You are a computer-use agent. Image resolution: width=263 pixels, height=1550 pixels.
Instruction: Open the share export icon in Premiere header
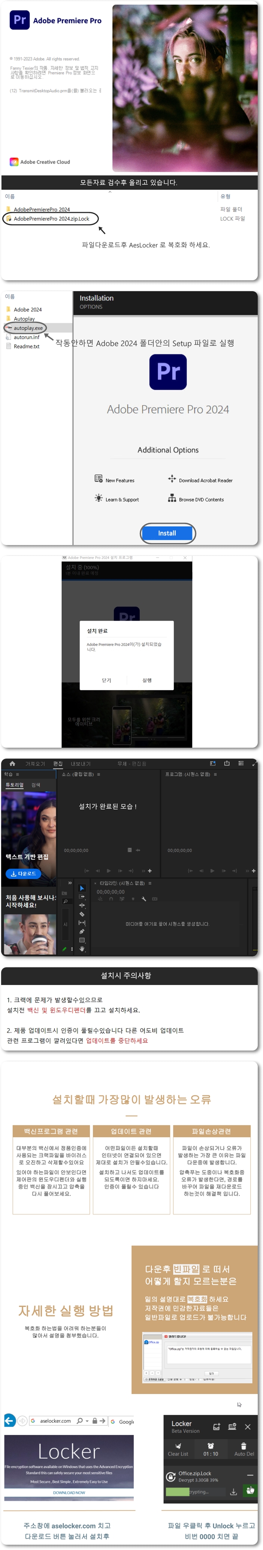pos(227,763)
